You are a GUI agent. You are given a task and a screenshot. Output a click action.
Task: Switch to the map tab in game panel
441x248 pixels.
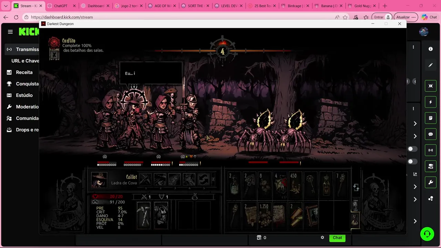[x=355, y=205]
